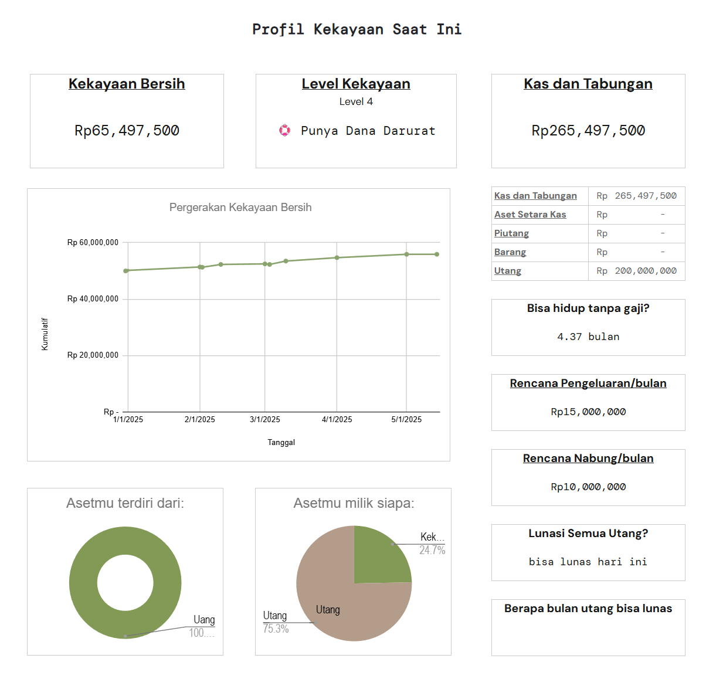Select the brown Utang pie slice
Image resolution: width=706 pixels, height=679 pixels.
coord(346,610)
